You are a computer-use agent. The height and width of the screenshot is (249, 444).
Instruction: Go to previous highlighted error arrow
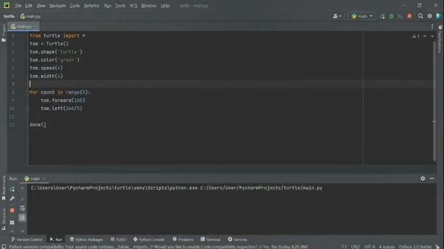pos(425,36)
